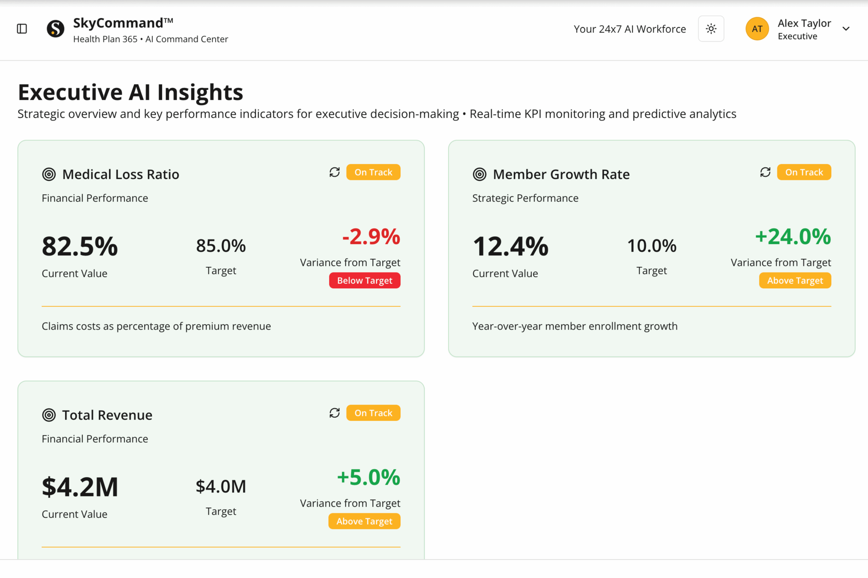Toggle the sidebar panel icon
Screen dimensions: 868x578
[x=22, y=29]
